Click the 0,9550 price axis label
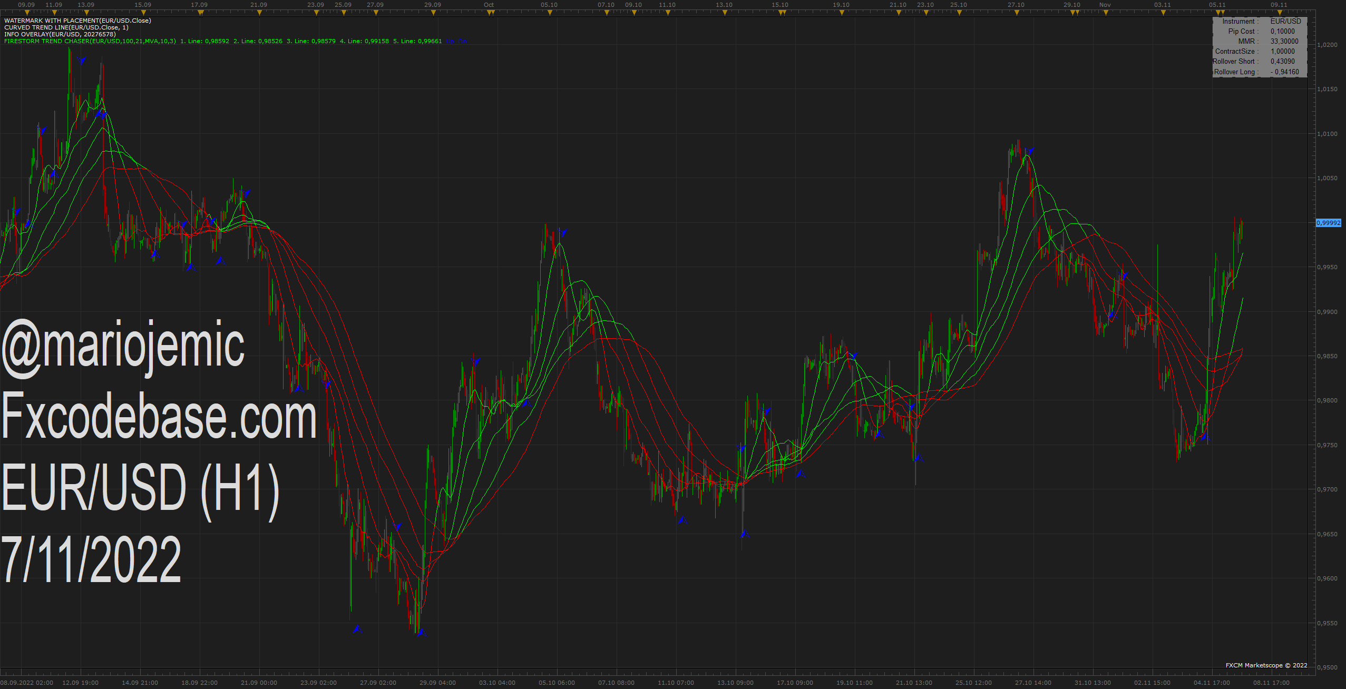The image size is (1346, 689). pos(1327,623)
